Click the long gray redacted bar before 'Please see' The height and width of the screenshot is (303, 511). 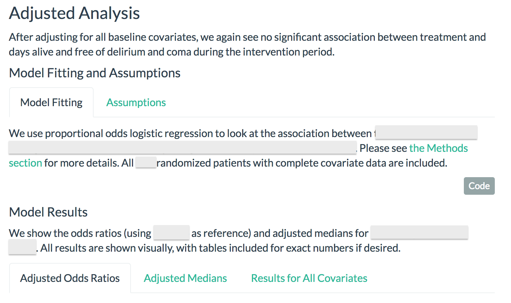tap(183, 147)
